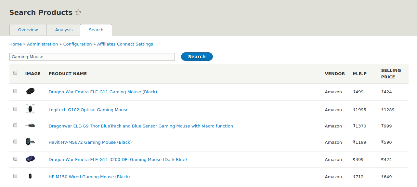Image resolution: width=417 pixels, height=187 pixels.
Task: Click the Dragon War Emera black mouse thumbnail
Action: tap(30, 91)
